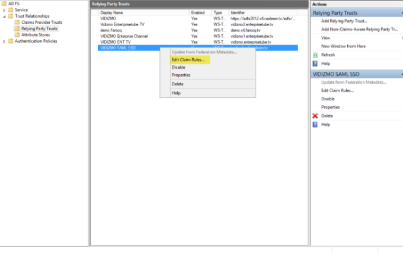Click the Attribute Stores folder icon
Viewport: 403px width, 253px height.
(17, 35)
